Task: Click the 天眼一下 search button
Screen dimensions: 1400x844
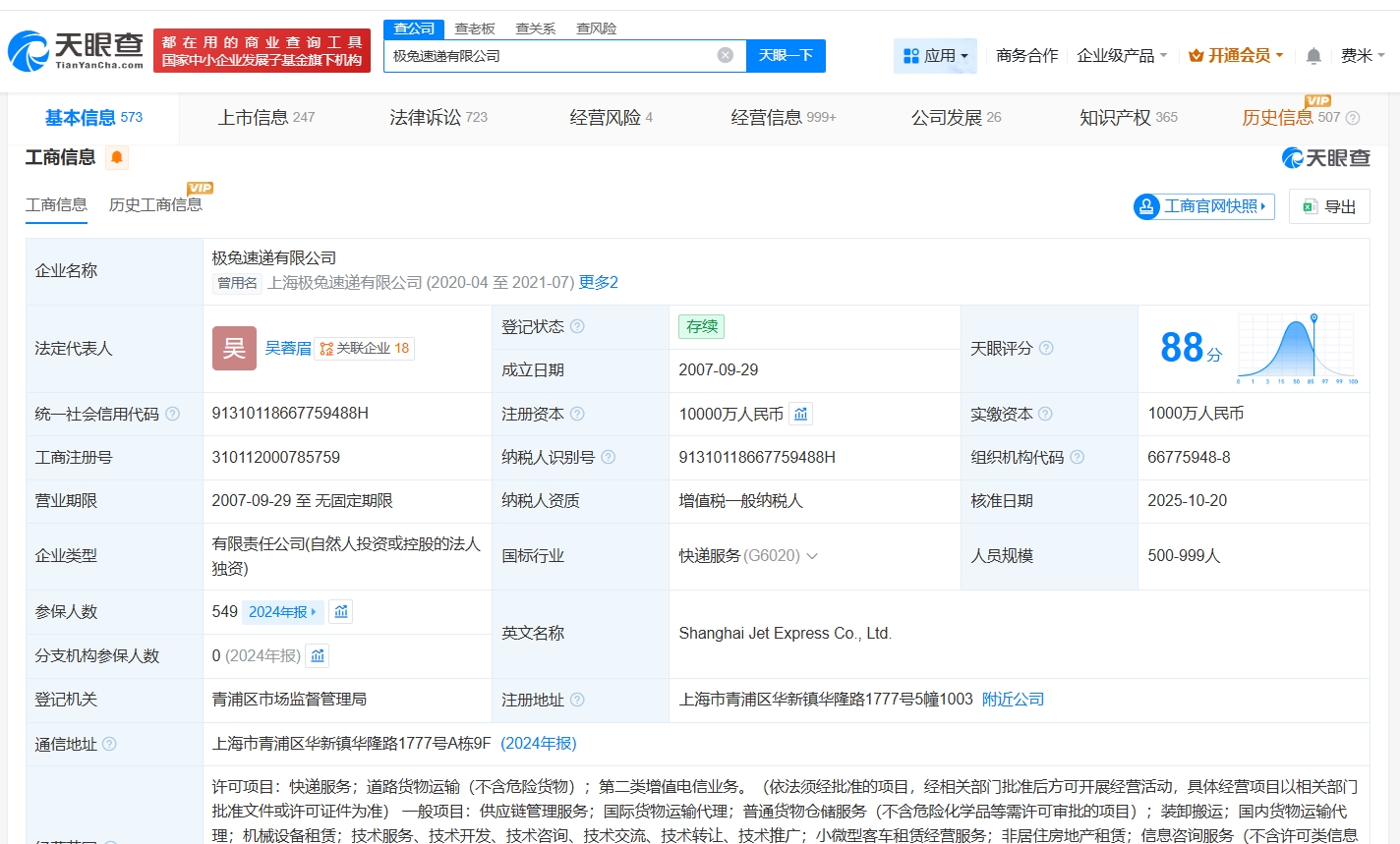Action: (x=786, y=56)
